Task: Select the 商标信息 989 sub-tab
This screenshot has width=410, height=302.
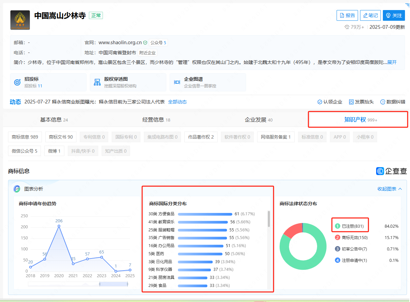Action: [x=25, y=137]
